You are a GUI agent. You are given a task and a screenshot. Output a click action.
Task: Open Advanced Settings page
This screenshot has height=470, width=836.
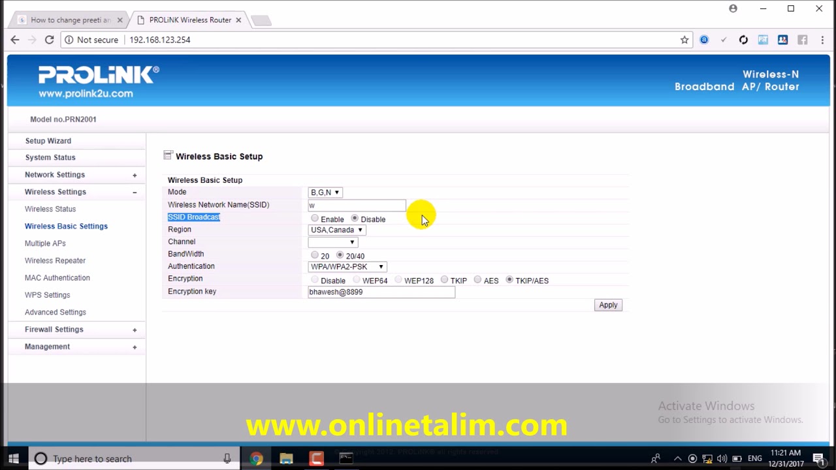[x=56, y=312]
